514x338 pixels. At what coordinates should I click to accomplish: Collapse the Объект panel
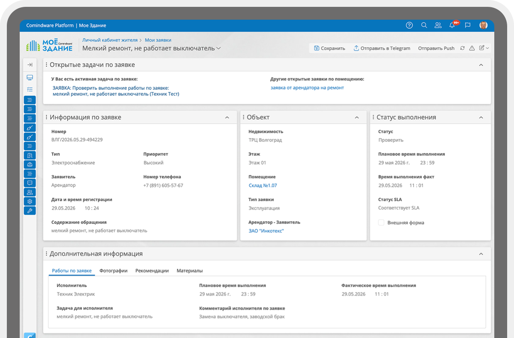[357, 117]
